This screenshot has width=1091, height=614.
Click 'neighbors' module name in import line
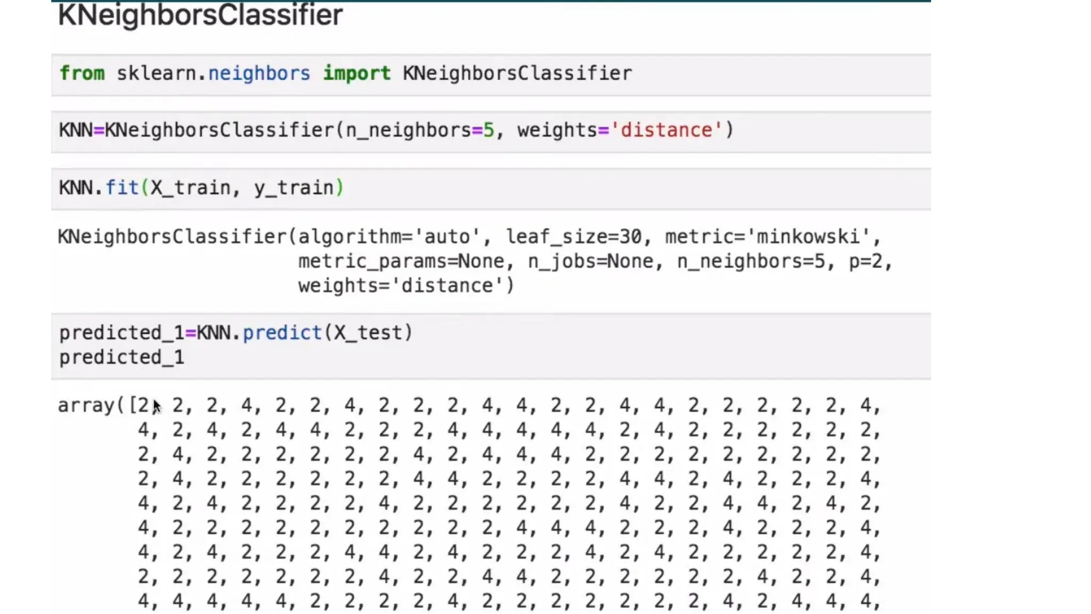(259, 73)
